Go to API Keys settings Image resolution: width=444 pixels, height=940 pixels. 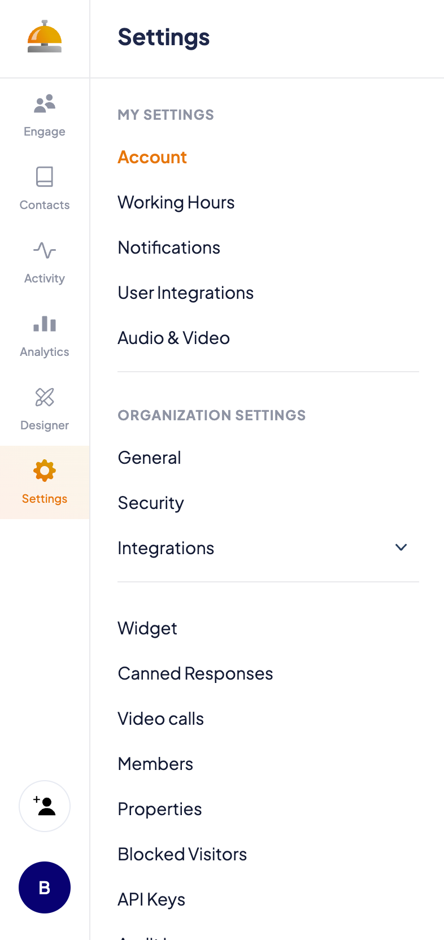click(x=151, y=899)
